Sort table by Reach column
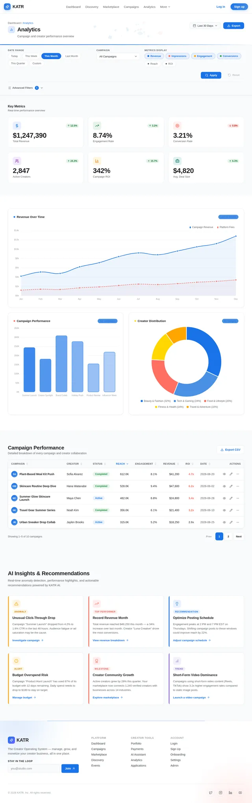Viewport: 252px width, 803px height. pyautogui.click(x=122, y=464)
